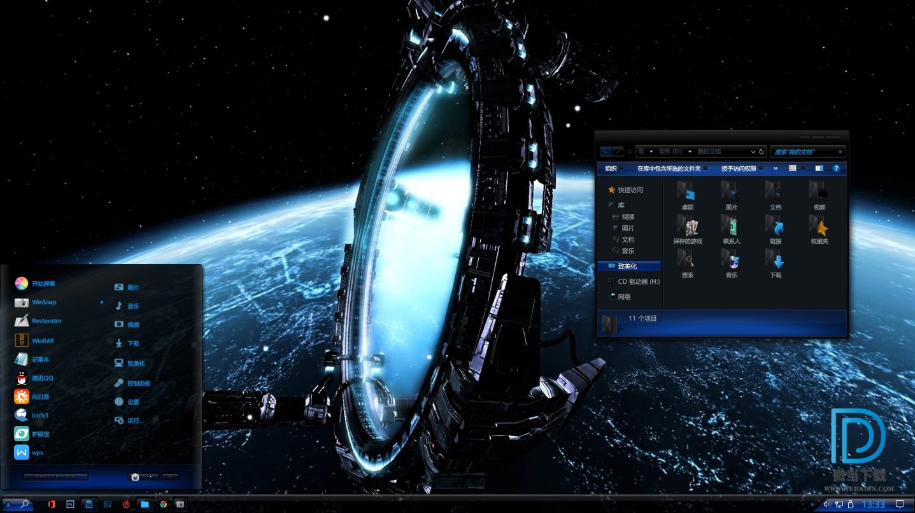The width and height of the screenshot is (915, 513).
Task: Open the recent locations dropdown in Explorer
Action: (630, 151)
